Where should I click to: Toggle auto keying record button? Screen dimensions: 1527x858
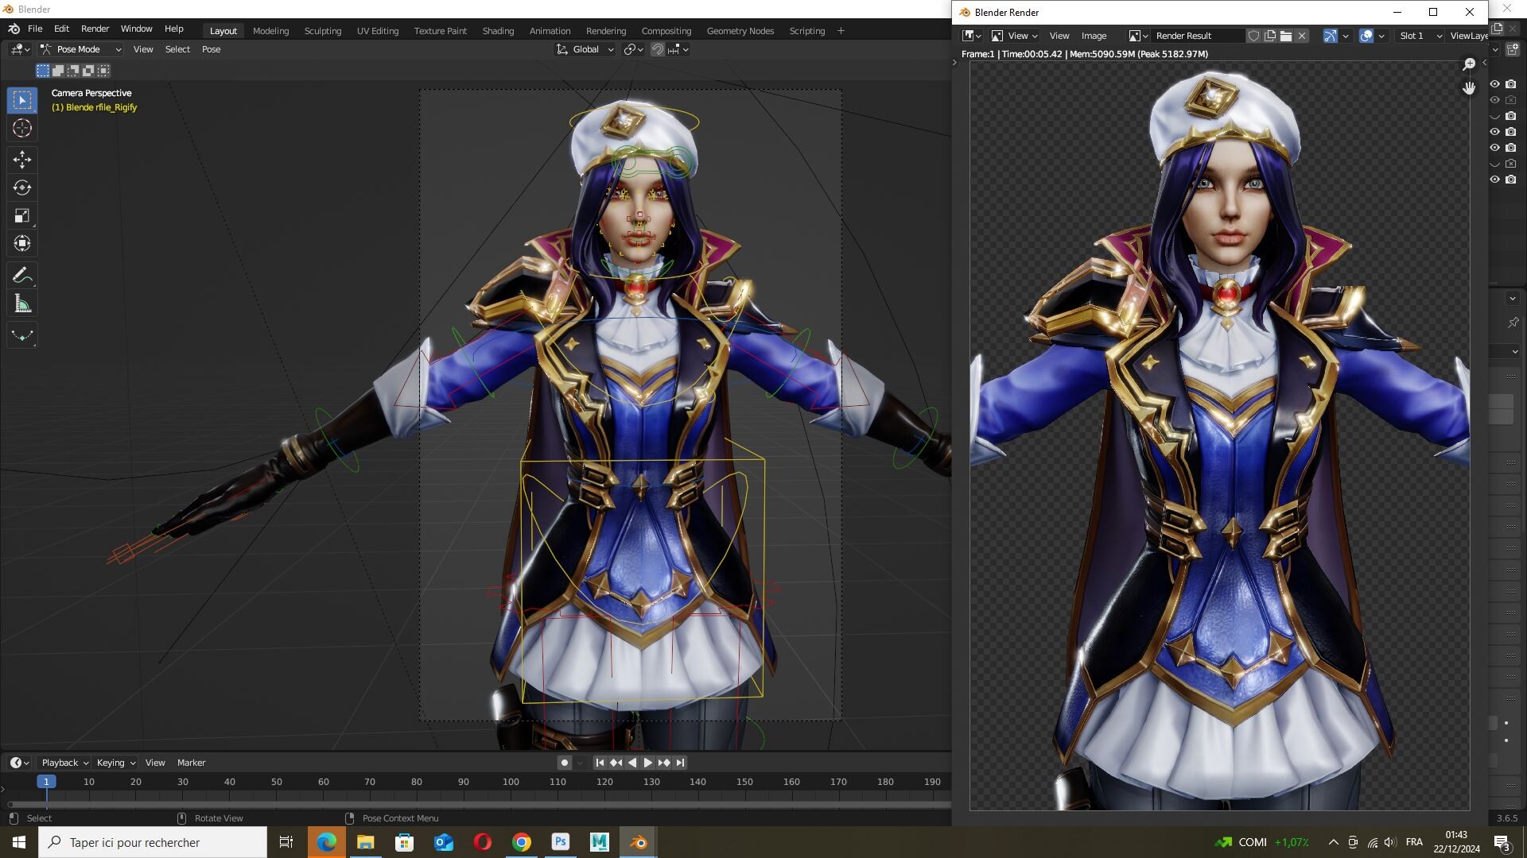[565, 763]
